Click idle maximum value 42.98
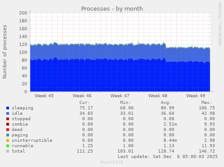224x167 pixels. tap(208, 113)
